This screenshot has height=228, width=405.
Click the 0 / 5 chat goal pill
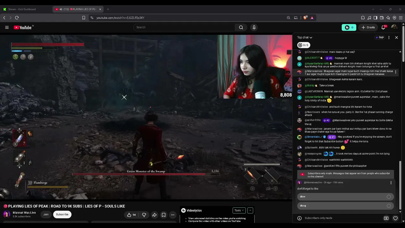(x=304, y=45)
